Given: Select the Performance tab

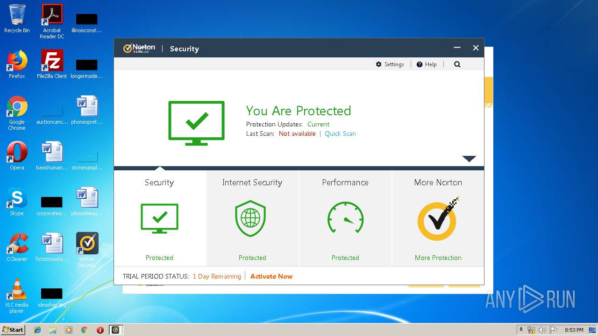Looking at the screenshot, I should tap(345, 218).
